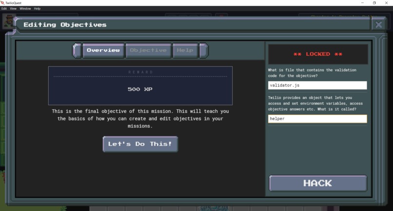Switch to the Overview tab
The width and height of the screenshot is (393, 211).
103,50
